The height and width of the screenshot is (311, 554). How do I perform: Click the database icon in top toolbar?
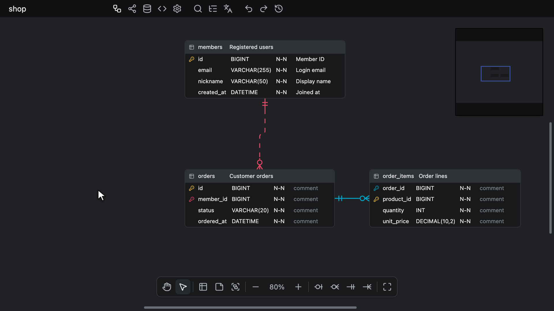147,9
